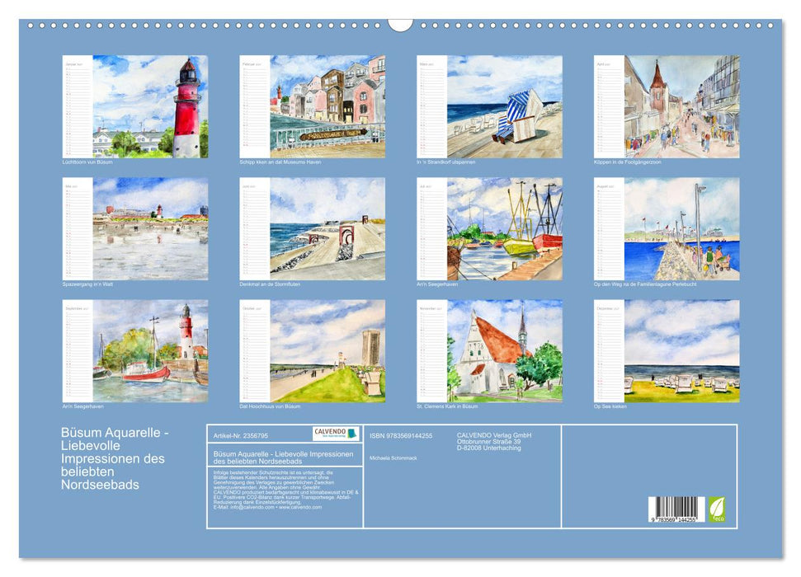
Task: Click the green eco leaf icon
Action: pyautogui.click(x=716, y=509)
